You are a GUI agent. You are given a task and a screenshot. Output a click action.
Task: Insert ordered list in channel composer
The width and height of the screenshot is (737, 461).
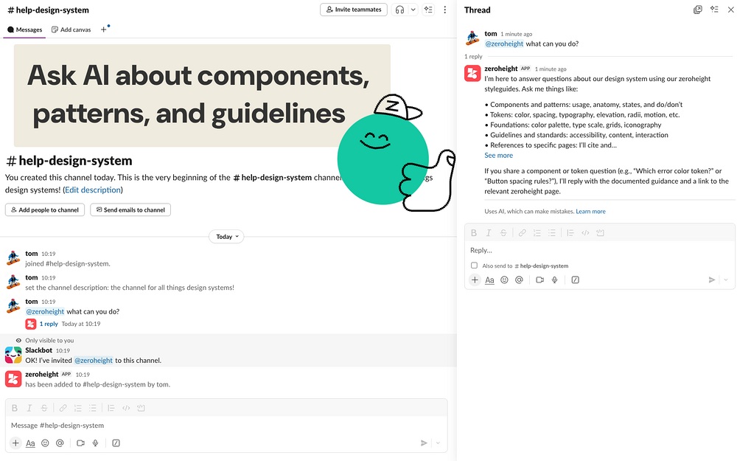[x=77, y=408]
